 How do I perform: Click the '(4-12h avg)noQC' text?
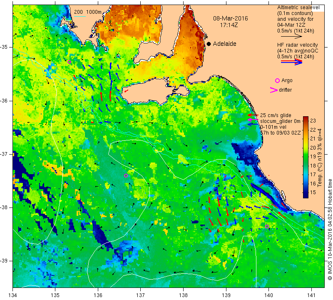click(298, 51)
